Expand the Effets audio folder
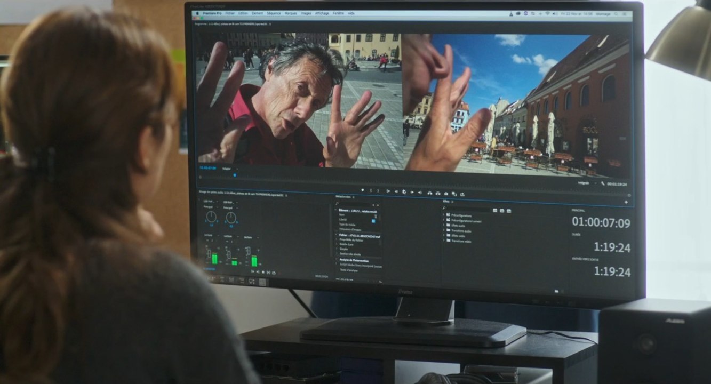 443,225
